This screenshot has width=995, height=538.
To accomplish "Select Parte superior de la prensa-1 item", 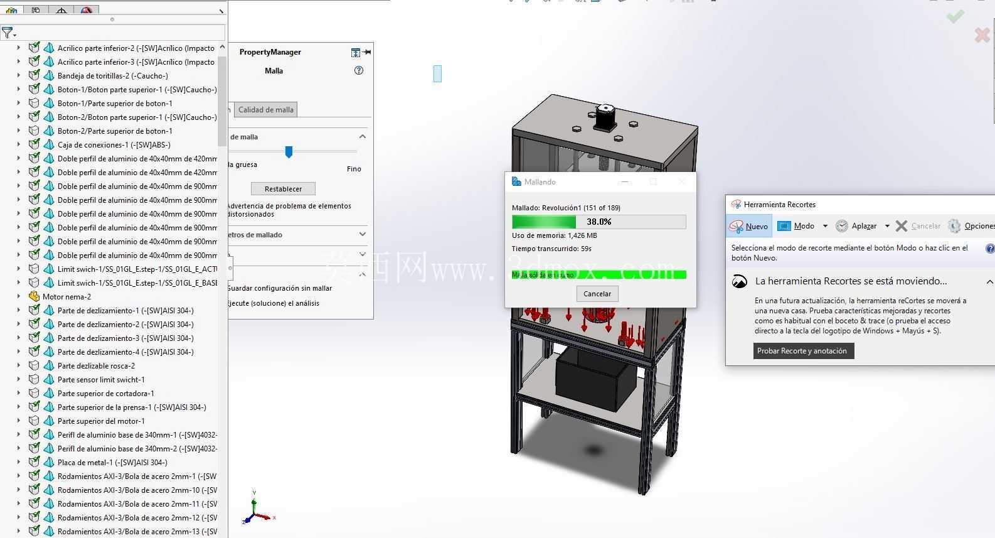I will point(132,407).
